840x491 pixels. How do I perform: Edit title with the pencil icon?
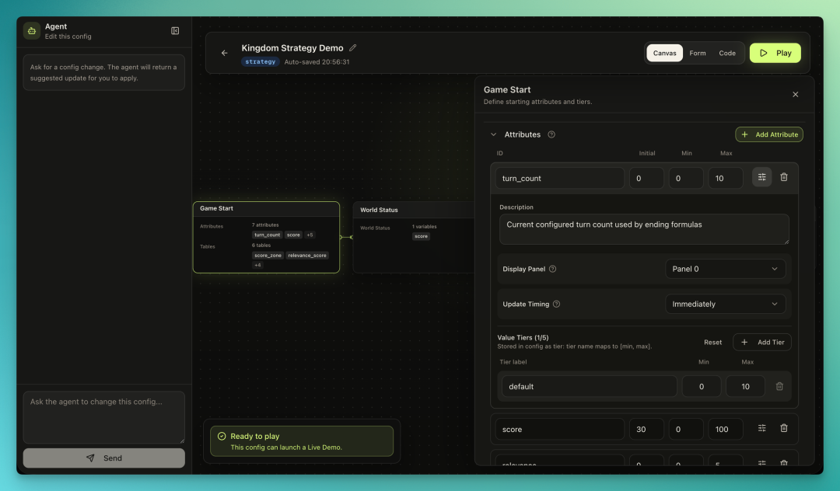(x=352, y=47)
